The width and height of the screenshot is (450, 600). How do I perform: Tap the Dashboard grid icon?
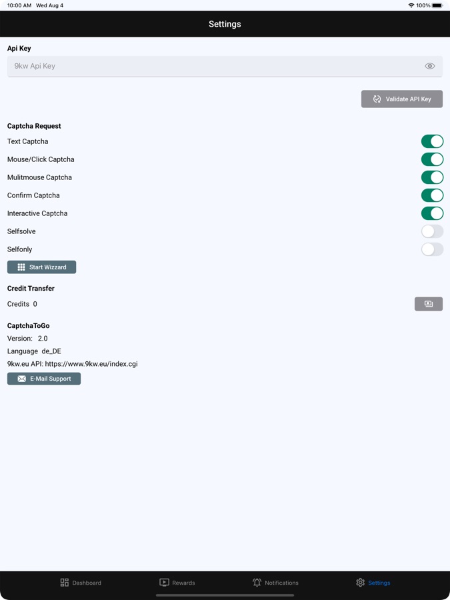point(65,583)
